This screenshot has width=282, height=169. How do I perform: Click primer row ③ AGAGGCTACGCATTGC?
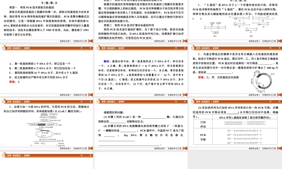click(245, 139)
